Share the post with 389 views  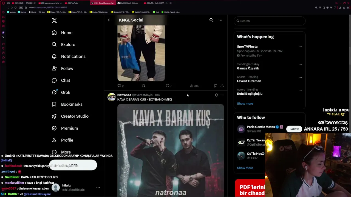click(x=222, y=86)
